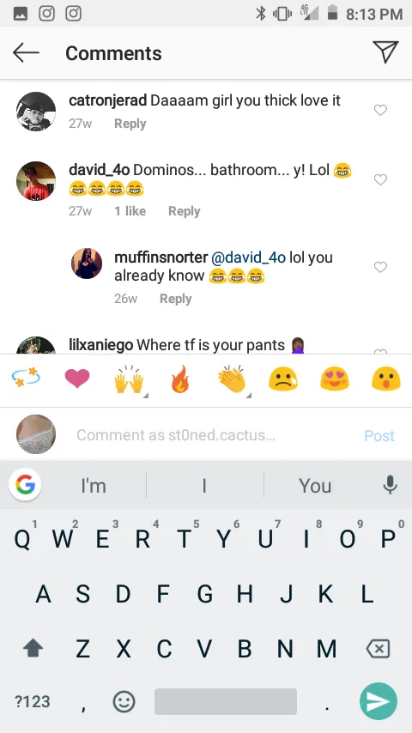
Task: Reply to david_4o's comment
Action: [185, 211]
